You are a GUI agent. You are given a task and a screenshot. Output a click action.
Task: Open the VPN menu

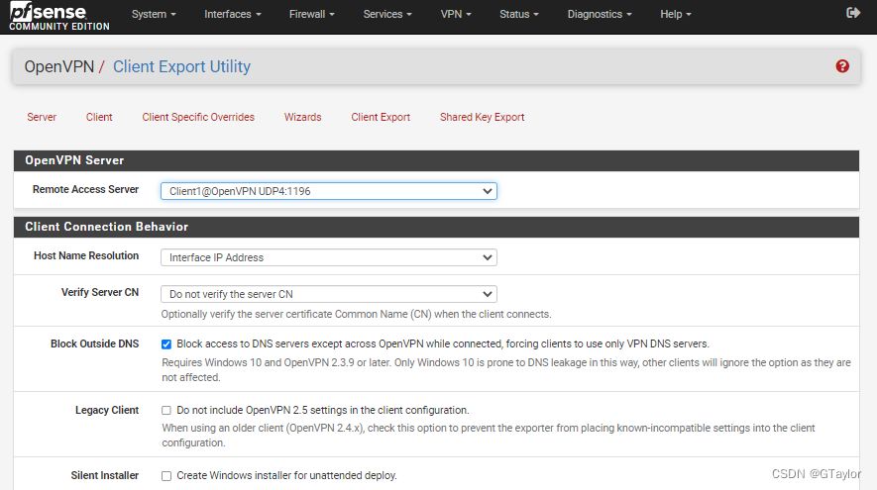pos(456,14)
